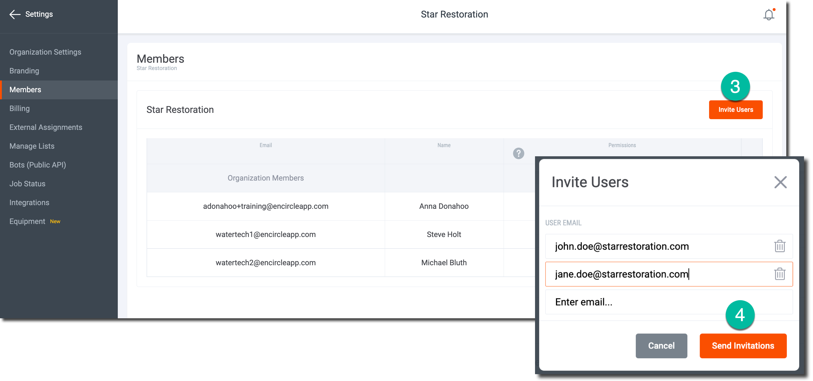The height and width of the screenshot is (381, 813).
Task: Go to Branding settings
Action: [x=24, y=71]
